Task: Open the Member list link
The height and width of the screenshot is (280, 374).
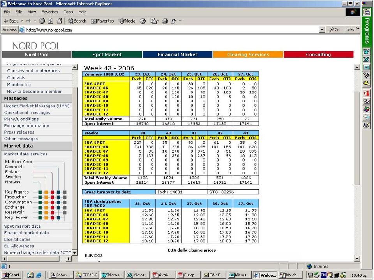Action: point(19,85)
